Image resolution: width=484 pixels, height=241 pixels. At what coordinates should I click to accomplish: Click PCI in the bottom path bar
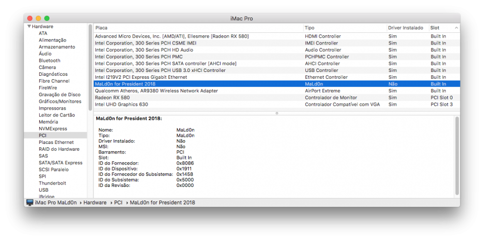coord(118,202)
